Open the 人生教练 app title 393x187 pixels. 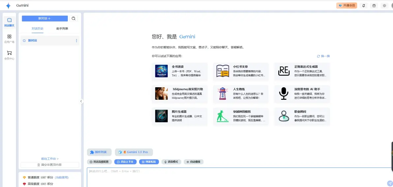239,89
